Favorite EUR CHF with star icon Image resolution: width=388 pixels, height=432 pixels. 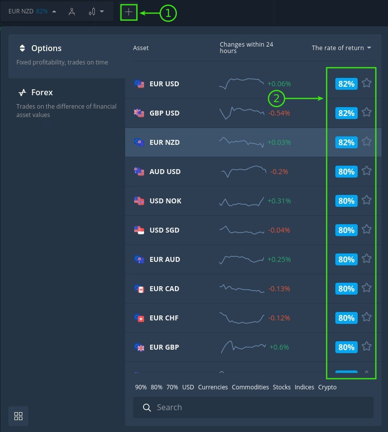367,317
